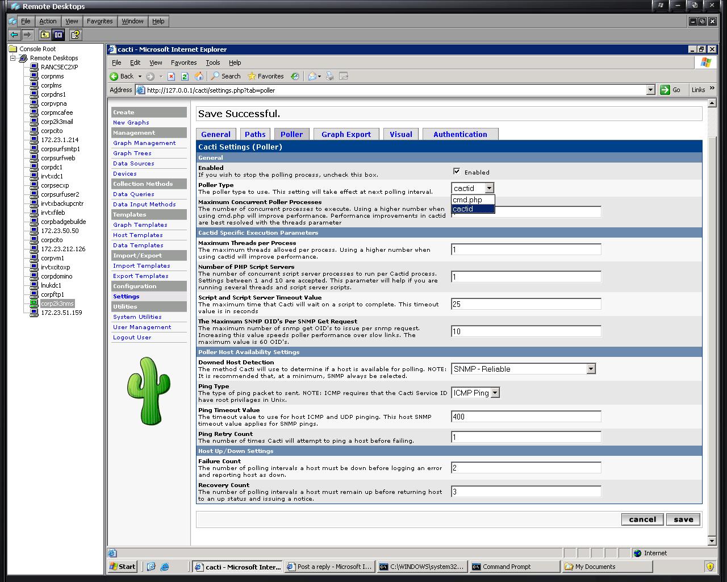Click Internet Explorer Back button
Screen dimensions: 727x582
coord(122,76)
